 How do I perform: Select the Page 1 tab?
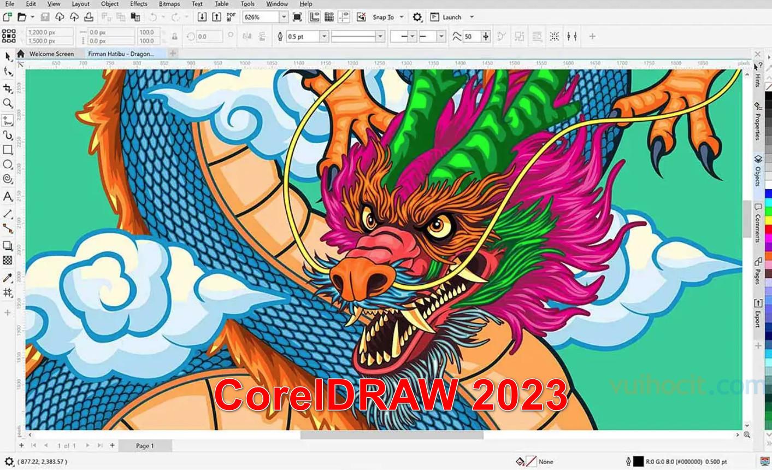click(x=145, y=446)
